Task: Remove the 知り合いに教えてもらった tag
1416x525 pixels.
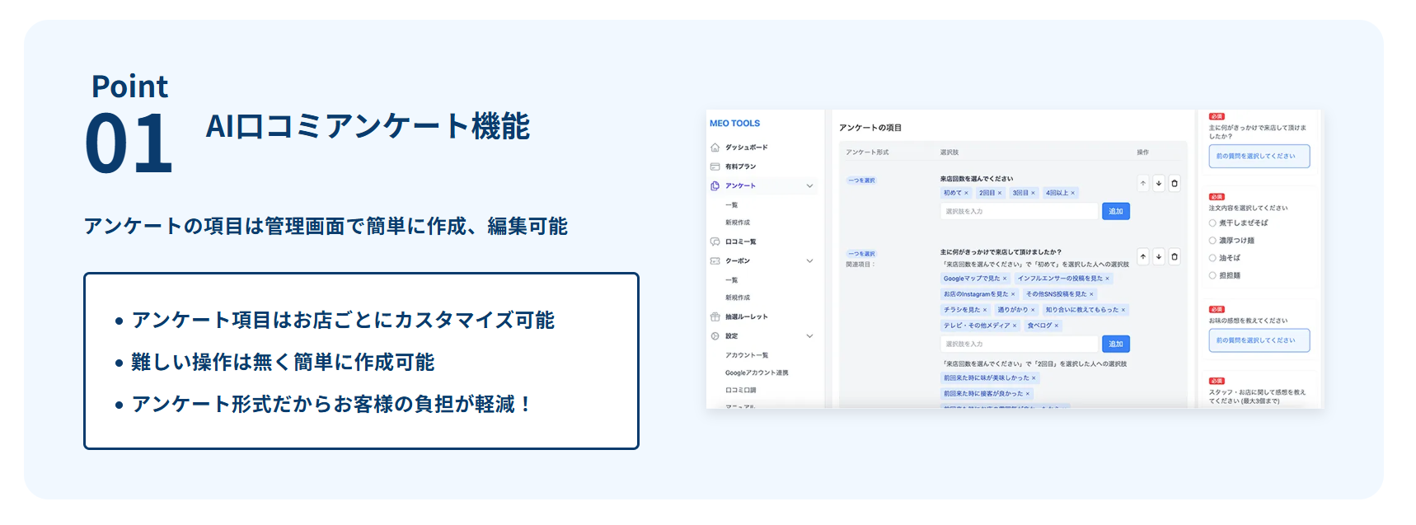Action: (1123, 310)
